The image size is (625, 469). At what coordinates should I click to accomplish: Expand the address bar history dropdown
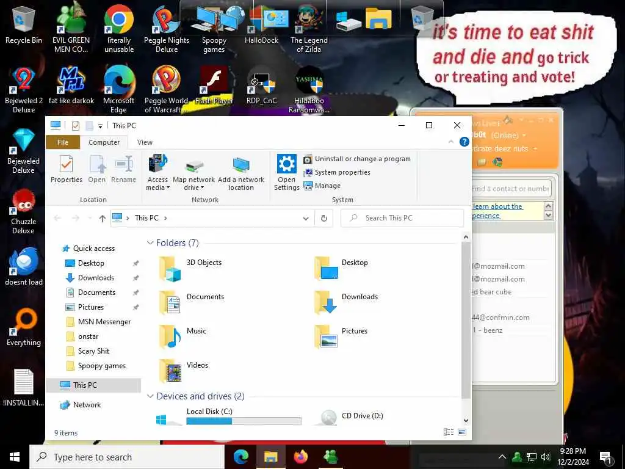click(306, 218)
